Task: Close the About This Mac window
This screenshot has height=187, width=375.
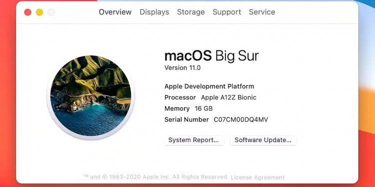Action: (27, 12)
